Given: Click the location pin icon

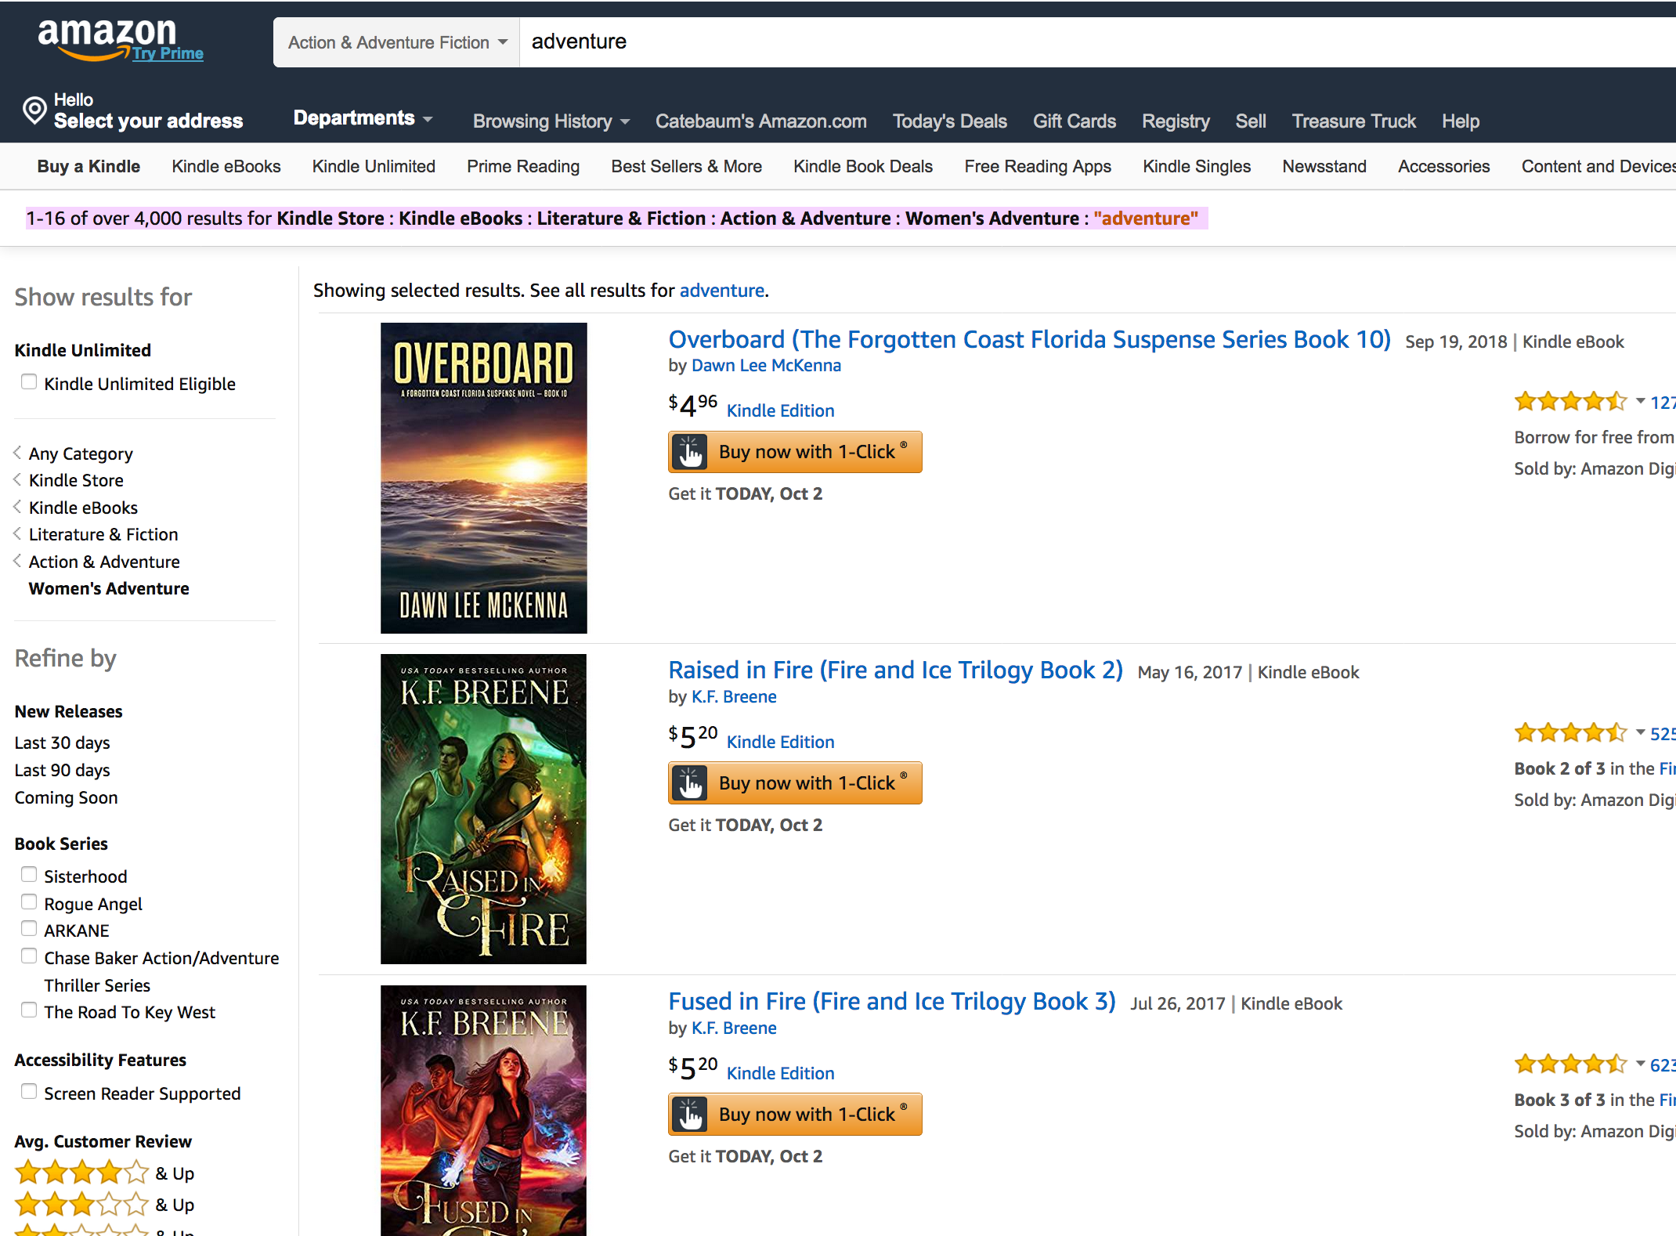Looking at the screenshot, I should tap(34, 110).
